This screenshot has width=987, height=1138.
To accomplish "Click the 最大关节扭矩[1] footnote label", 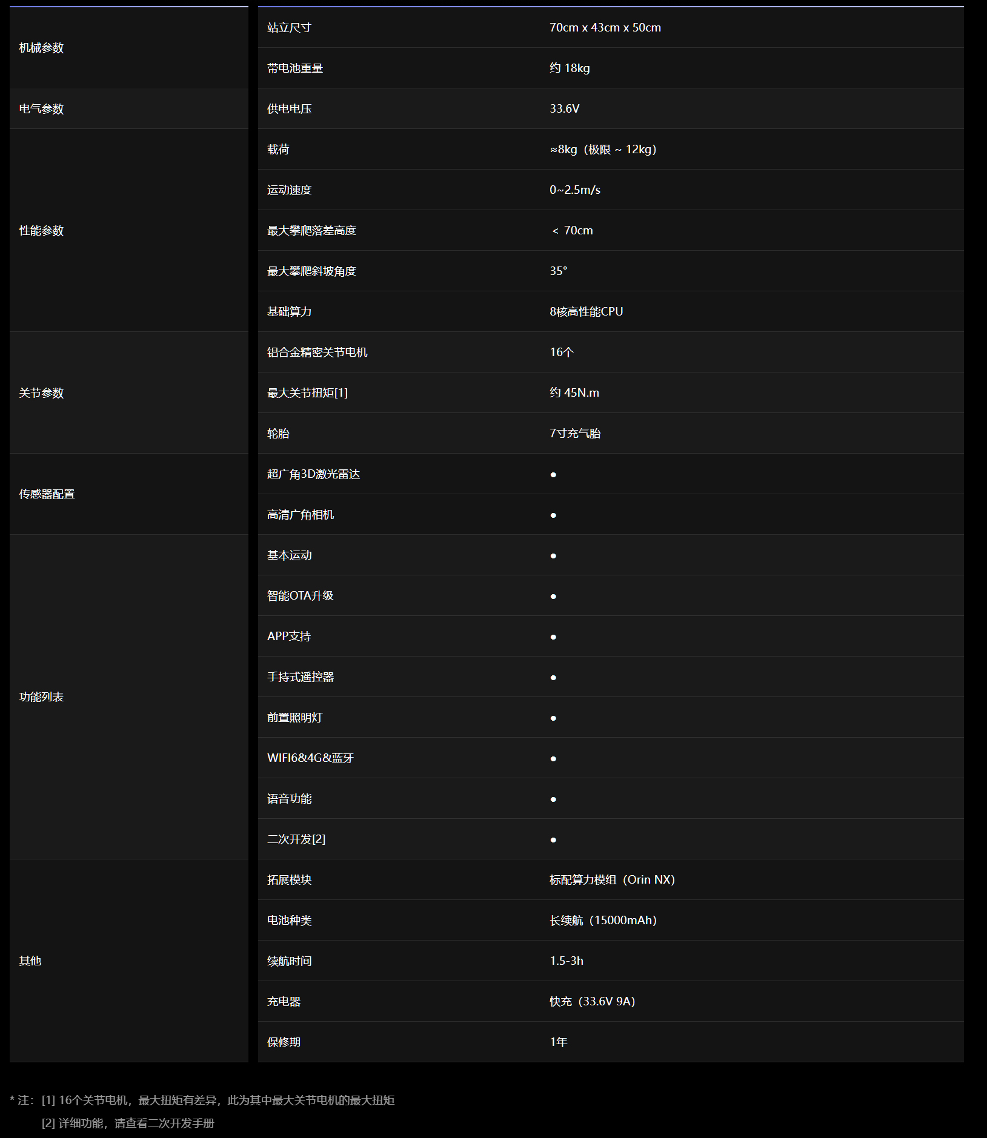I will click(x=307, y=393).
